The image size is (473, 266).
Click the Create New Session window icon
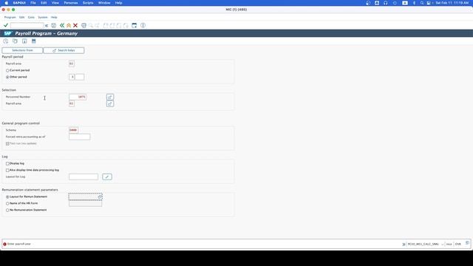coord(135,26)
